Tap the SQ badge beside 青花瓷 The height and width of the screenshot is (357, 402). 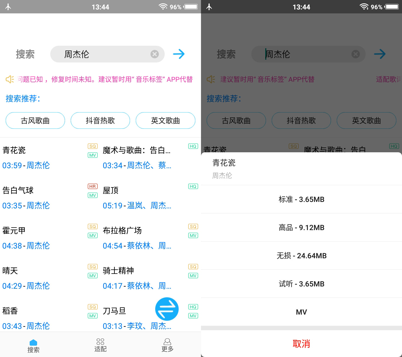(x=93, y=146)
